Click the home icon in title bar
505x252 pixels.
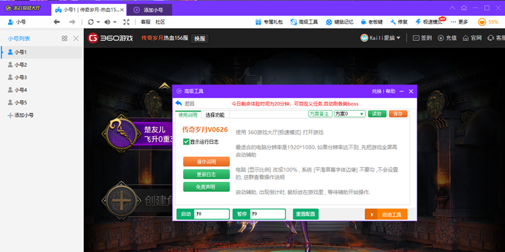pyautogui.click(x=464, y=8)
